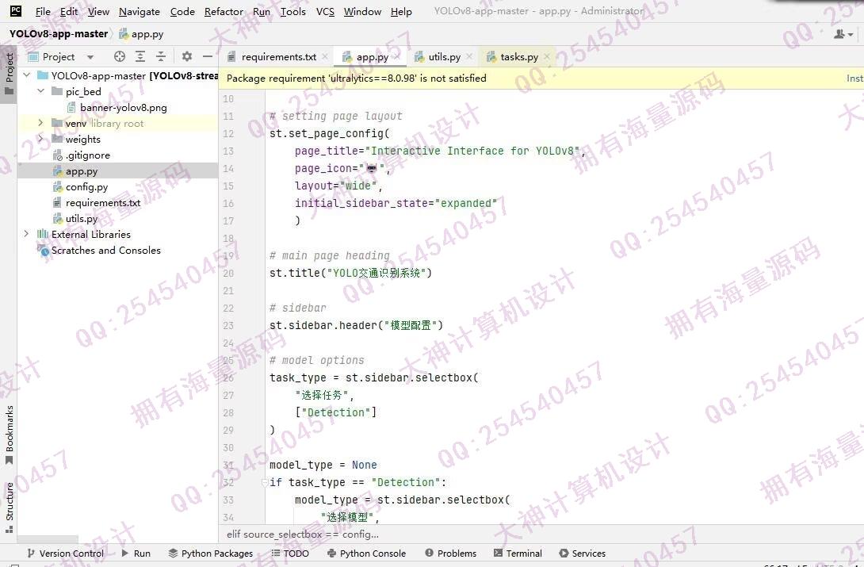Image resolution: width=864 pixels, height=567 pixels.
Task: Open the Run menu
Action: pyautogui.click(x=262, y=12)
